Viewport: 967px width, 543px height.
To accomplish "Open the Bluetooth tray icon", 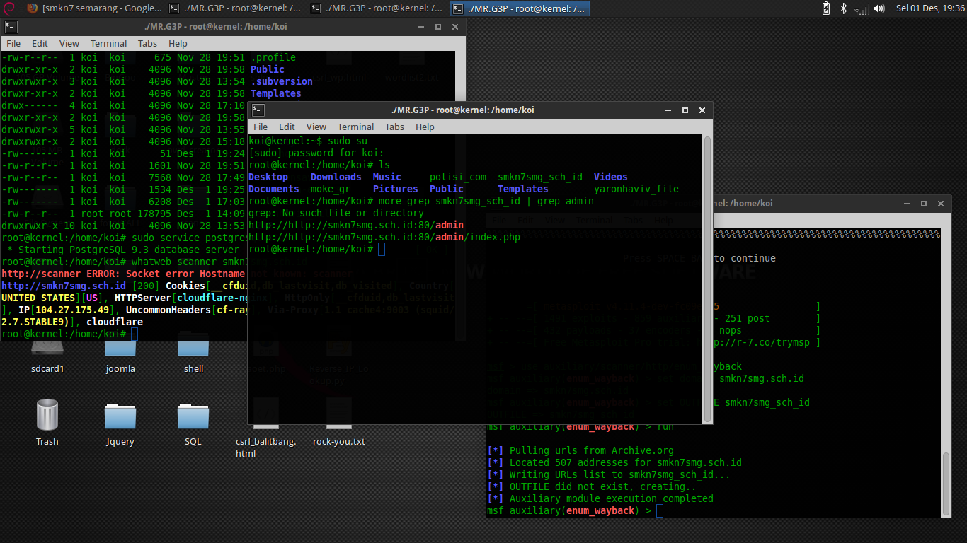I will click(x=843, y=8).
